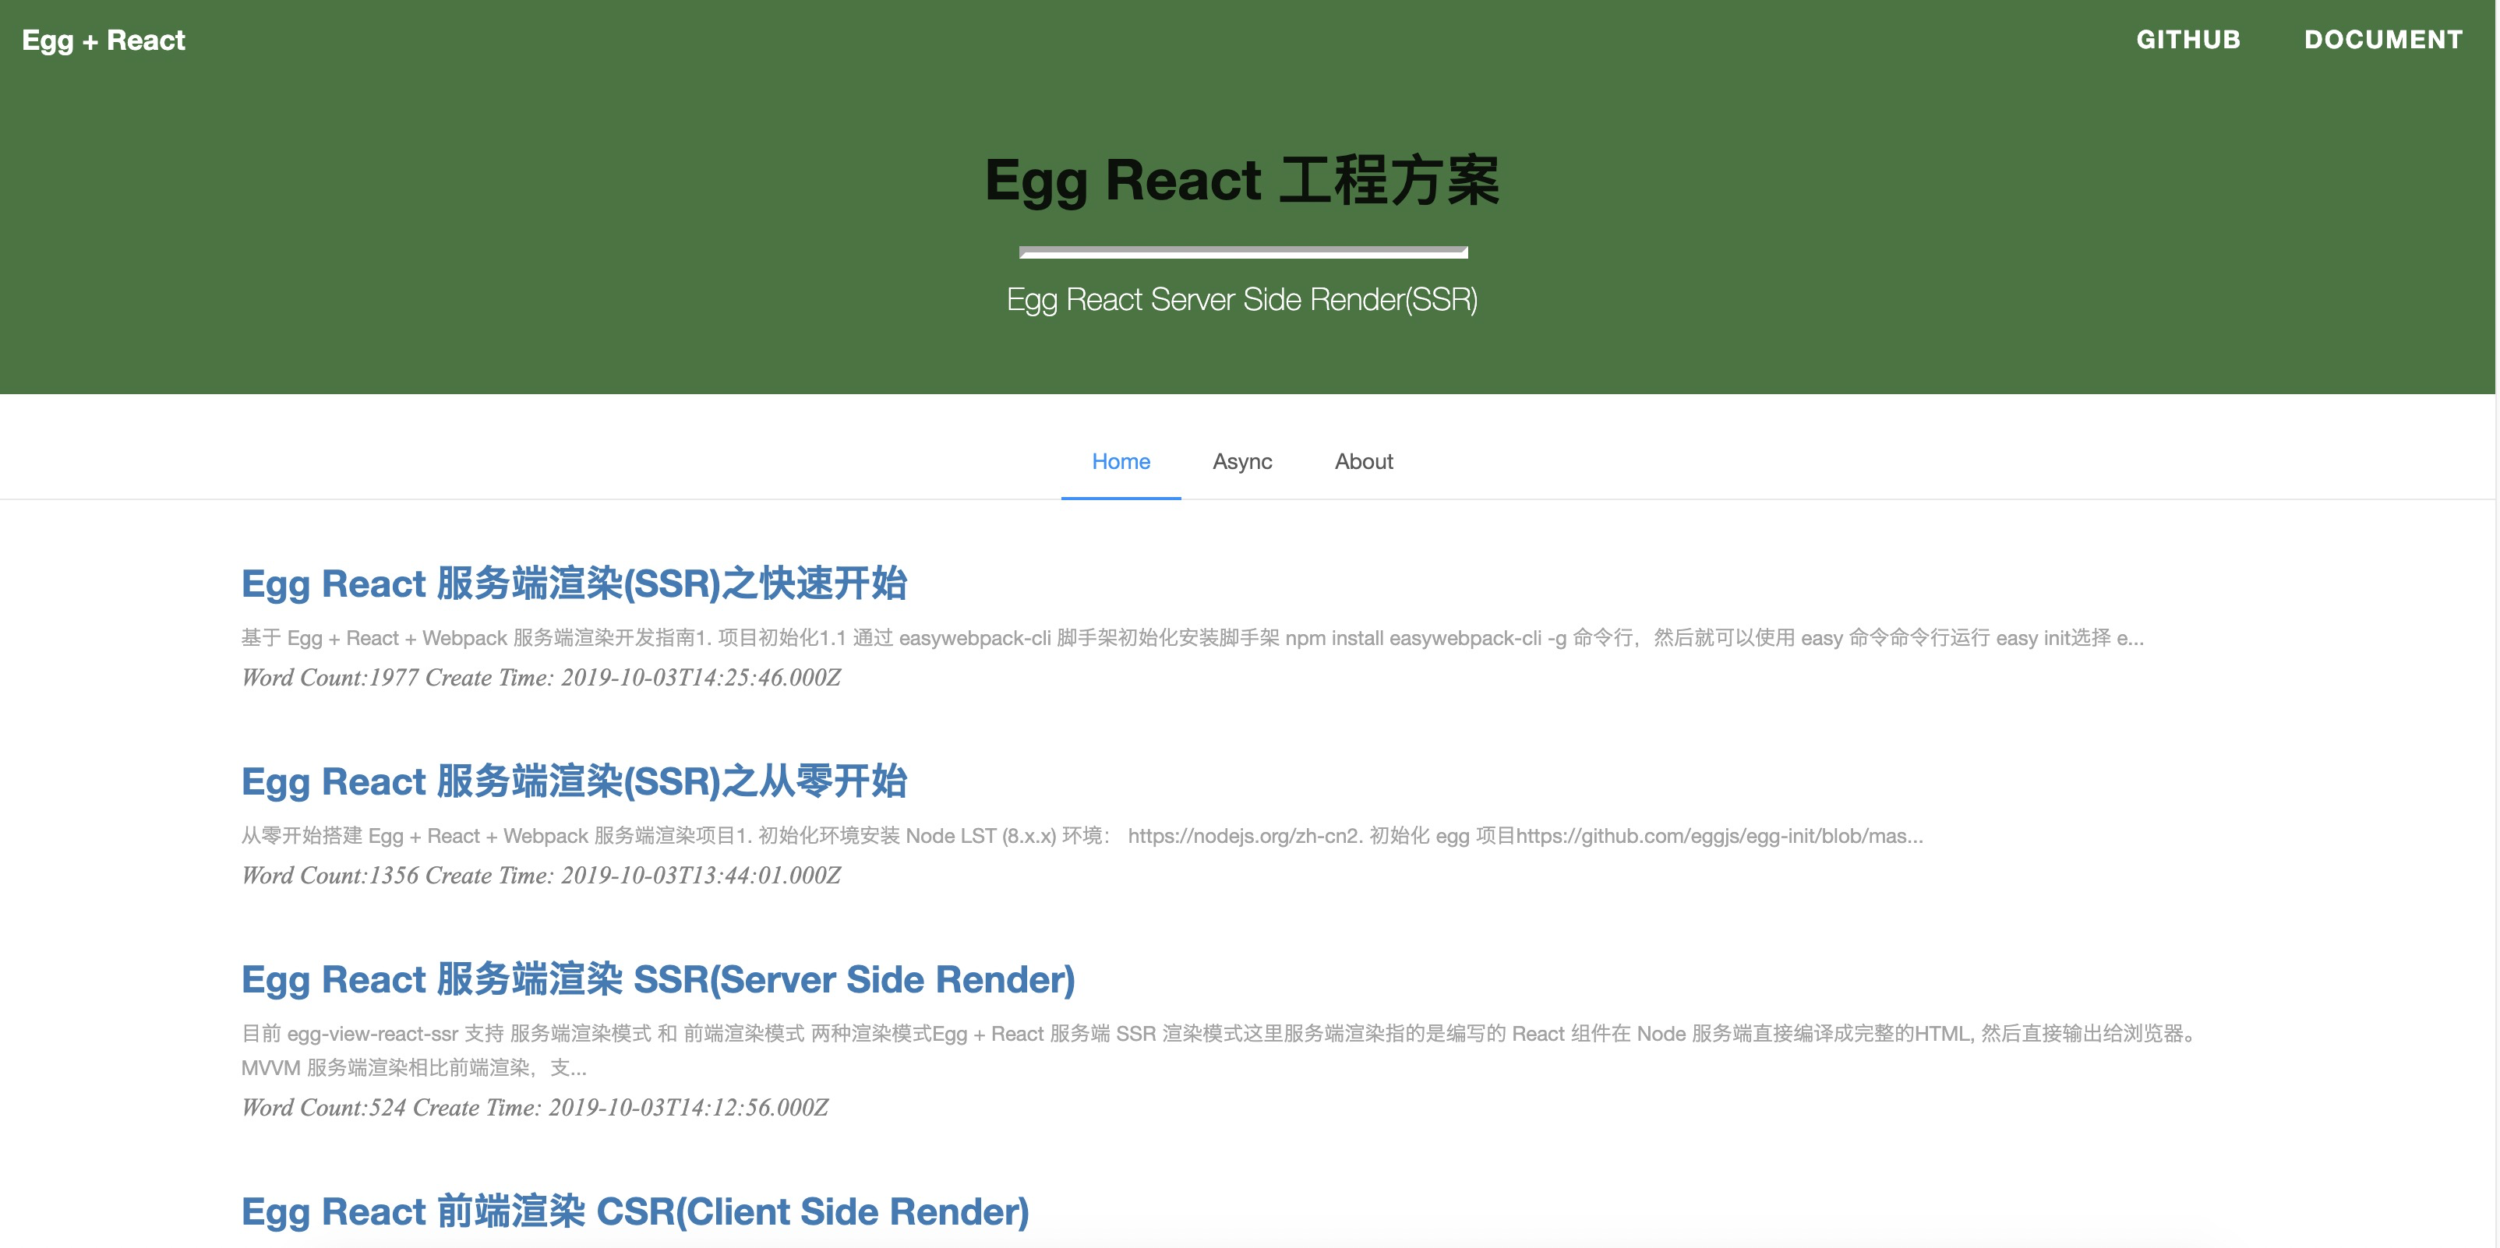2500x1248 pixels.
Task: Open the SSR(Server Side Render) article
Action: pyautogui.click(x=658, y=979)
